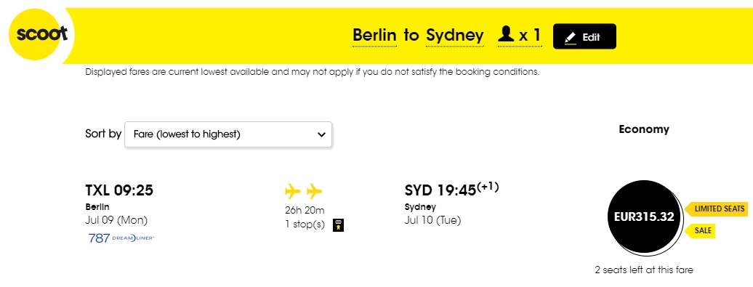Change the Berlin origin city
Screen dimensions: 753x287
coord(374,35)
